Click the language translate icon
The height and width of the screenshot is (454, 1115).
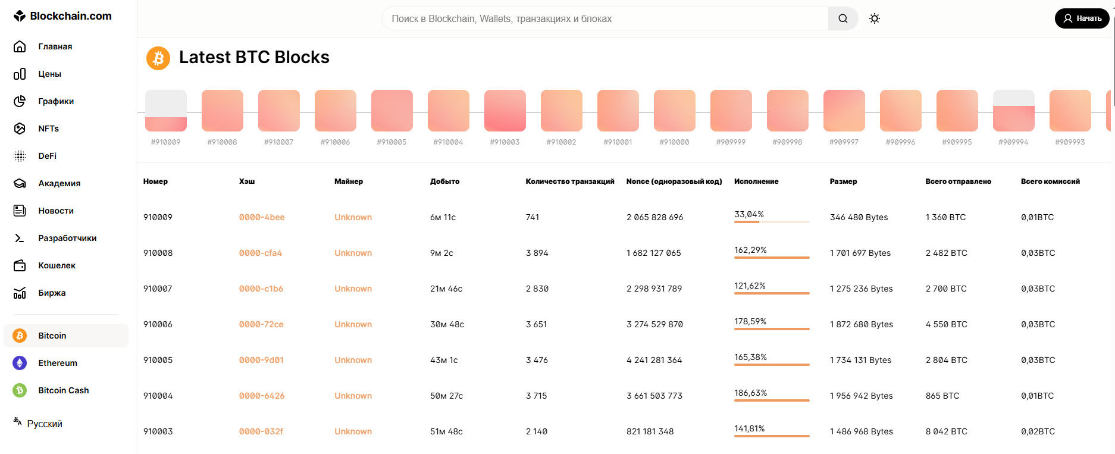tap(17, 421)
